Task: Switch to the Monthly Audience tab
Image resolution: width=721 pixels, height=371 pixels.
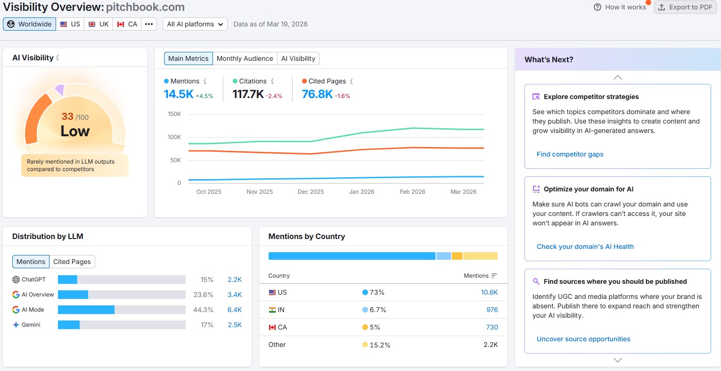Action: coord(245,58)
